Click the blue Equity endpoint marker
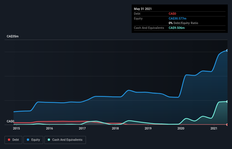The image size is (232, 149). [227, 50]
